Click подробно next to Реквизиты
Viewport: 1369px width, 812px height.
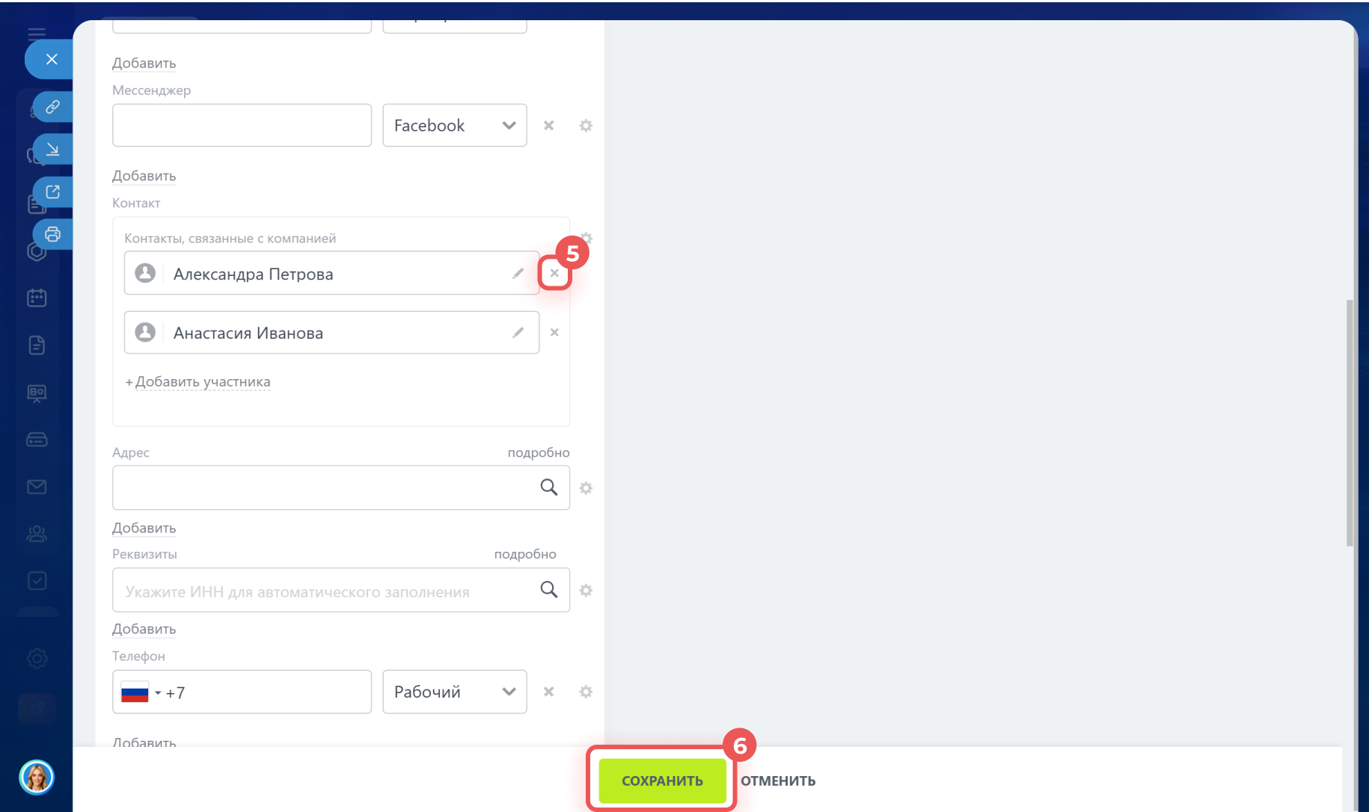[525, 554]
